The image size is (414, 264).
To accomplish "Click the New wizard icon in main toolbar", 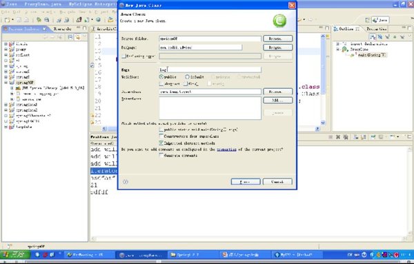I will (x=7, y=20).
